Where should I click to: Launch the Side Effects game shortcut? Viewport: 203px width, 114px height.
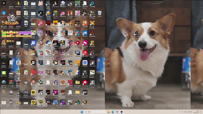(x=55, y=3)
